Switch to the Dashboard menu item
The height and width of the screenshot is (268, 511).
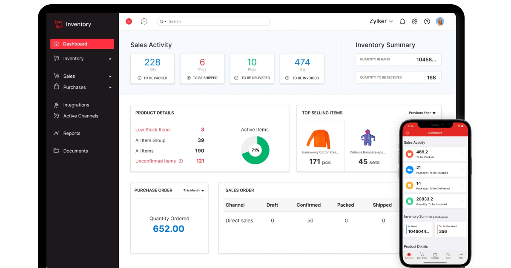pyautogui.click(x=75, y=43)
